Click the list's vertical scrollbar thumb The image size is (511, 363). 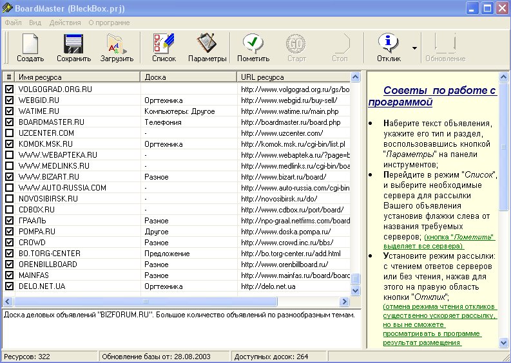point(355,279)
